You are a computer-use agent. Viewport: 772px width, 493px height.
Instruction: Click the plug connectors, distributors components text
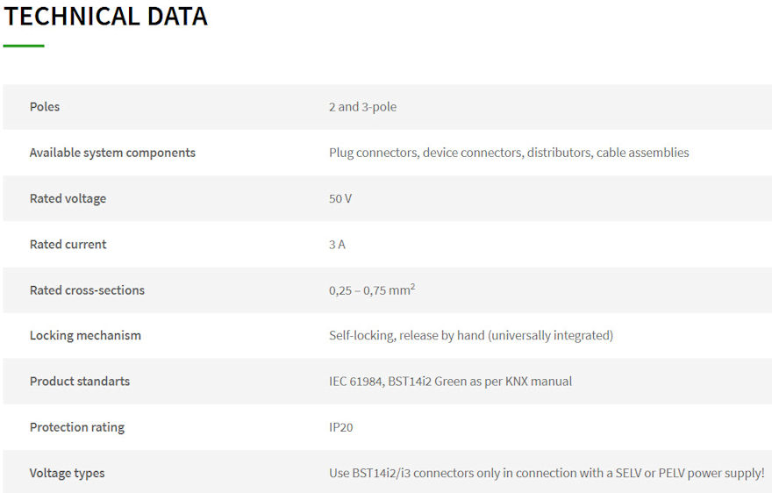click(509, 153)
